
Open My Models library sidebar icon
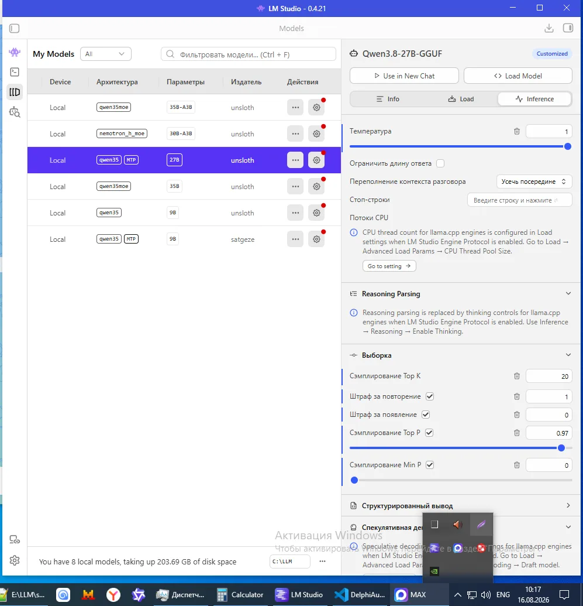point(15,92)
